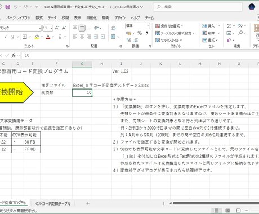Click the Orientation (text angle) icon

tap(96, 28)
